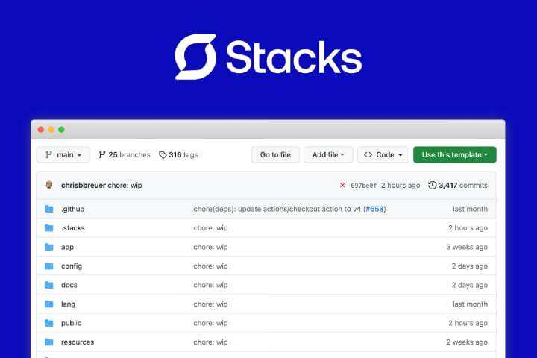Open the main branch dropdown
The height and width of the screenshot is (358, 537).
pyautogui.click(x=63, y=155)
